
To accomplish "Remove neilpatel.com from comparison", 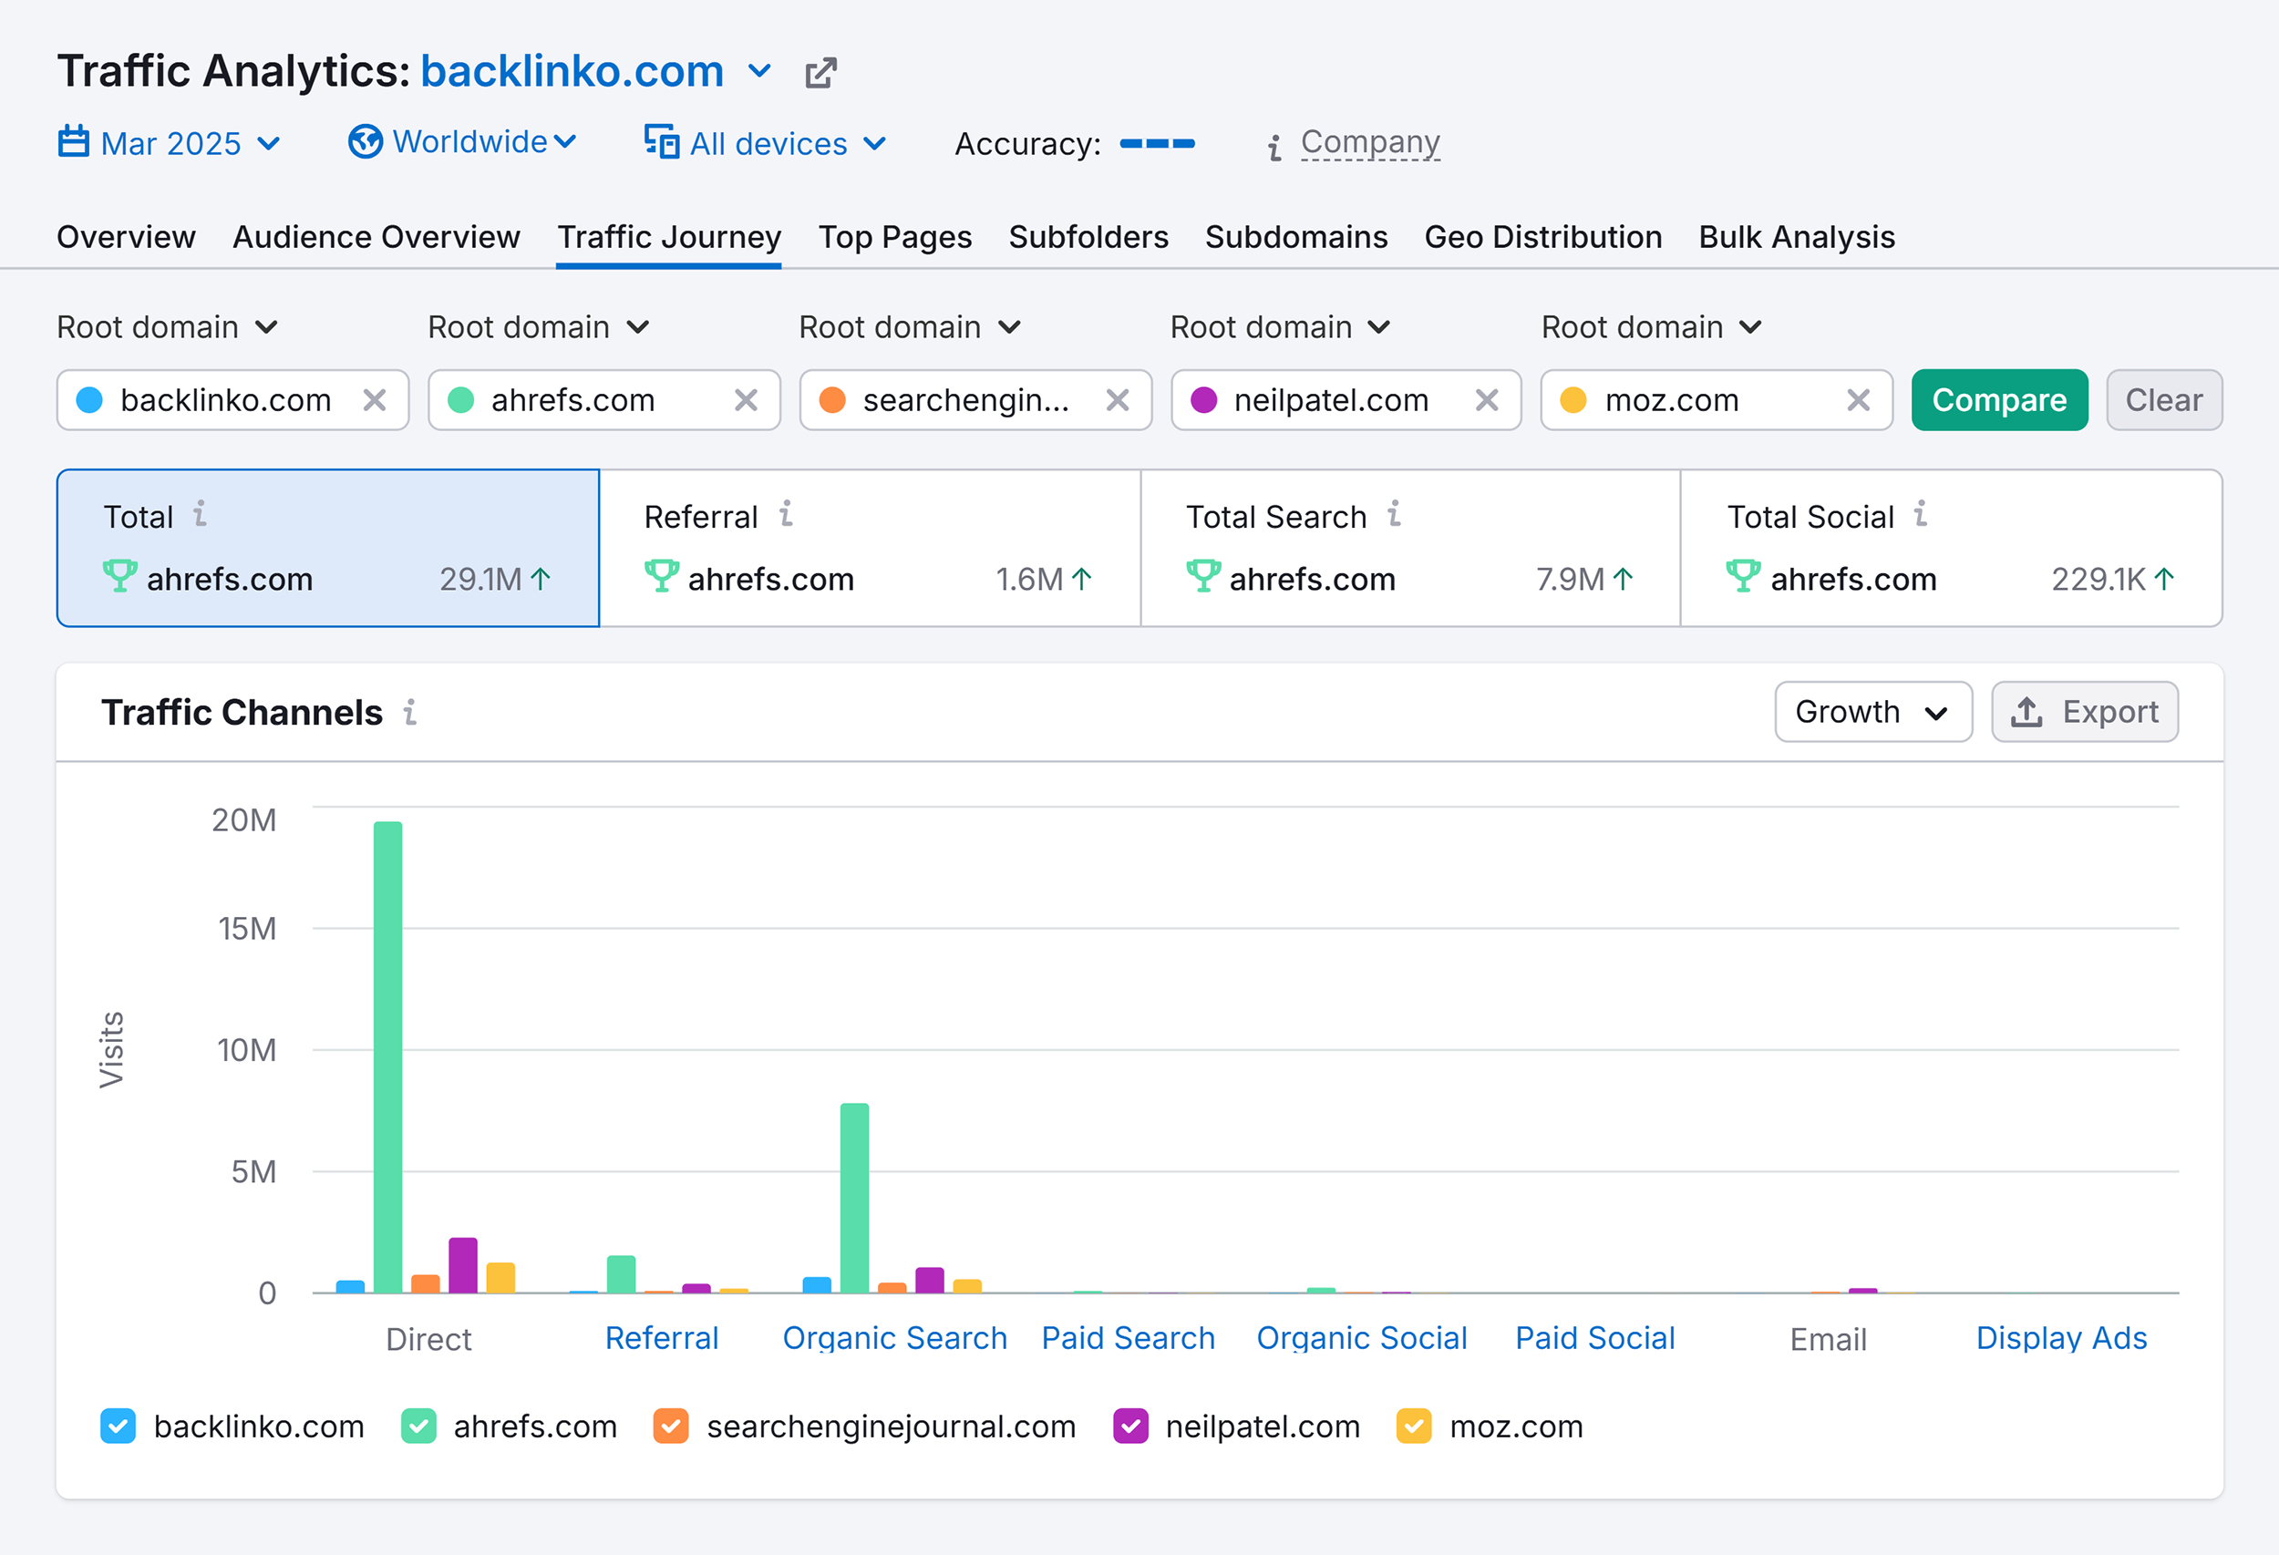I will pyautogui.click(x=1487, y=400).
